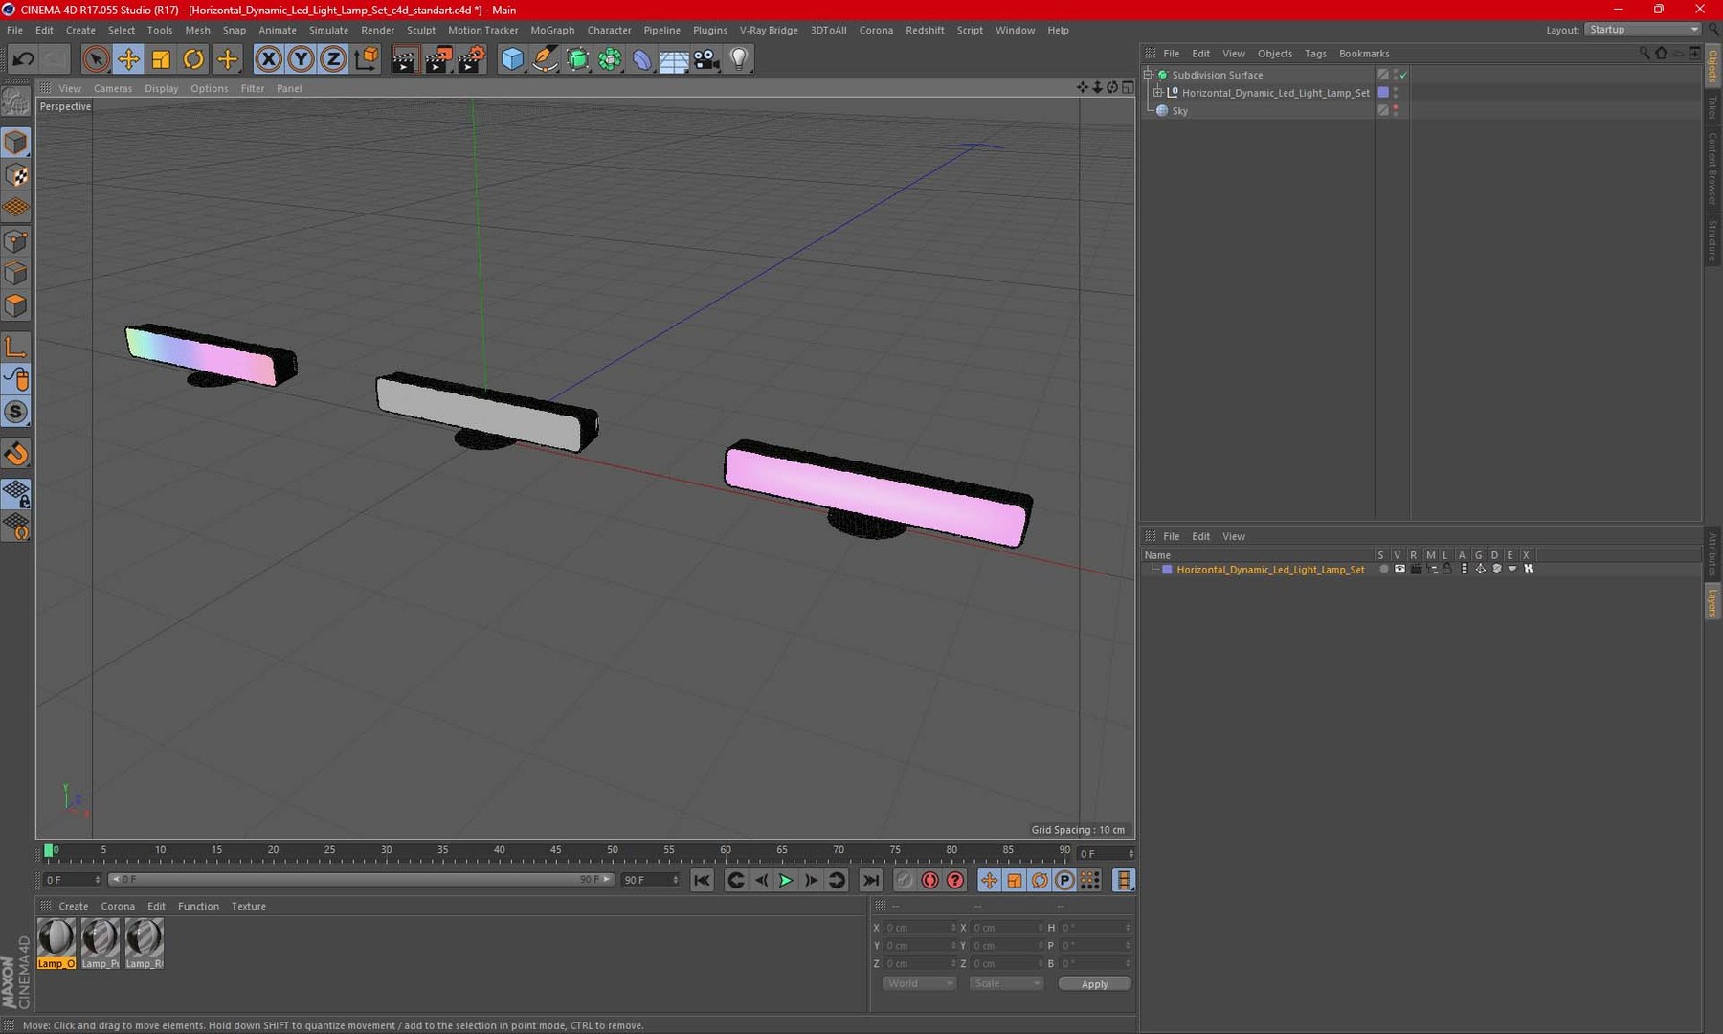Toggle X axis lock
Image resolution: width=1723 pixels, height=1034 pixels.
268,59
